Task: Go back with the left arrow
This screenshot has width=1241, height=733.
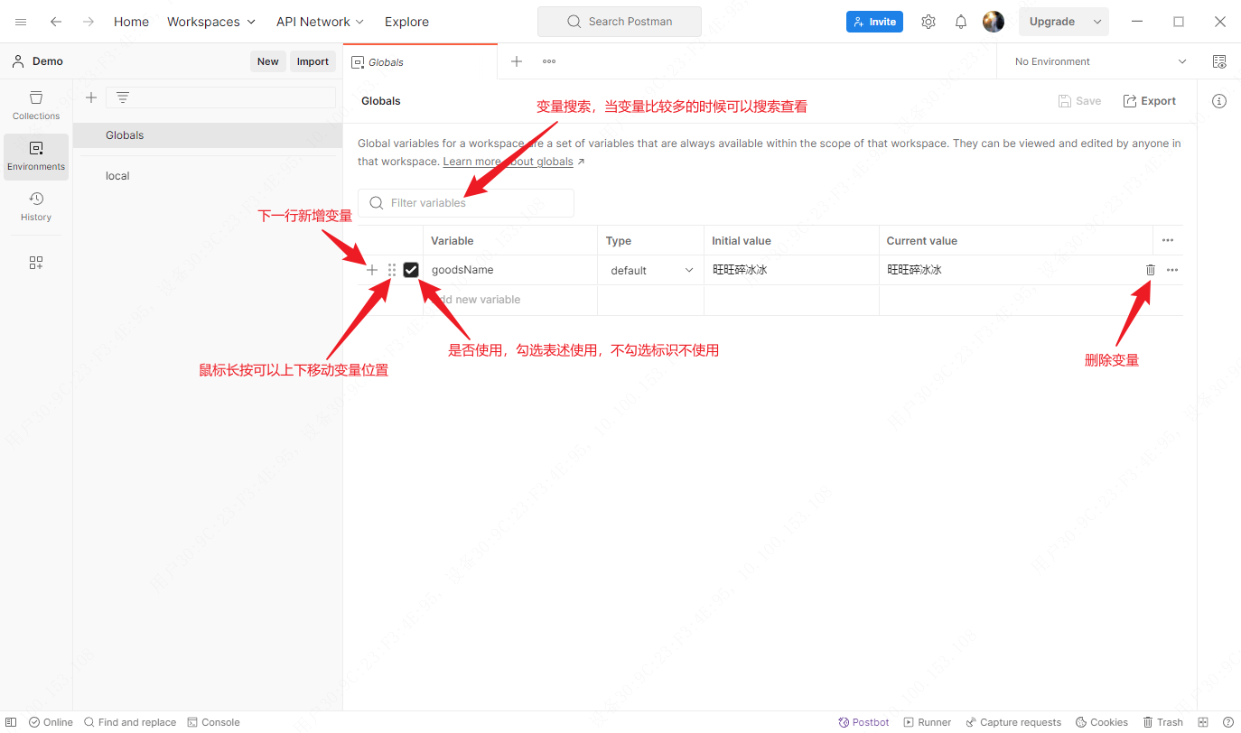Action: point(56,22)
